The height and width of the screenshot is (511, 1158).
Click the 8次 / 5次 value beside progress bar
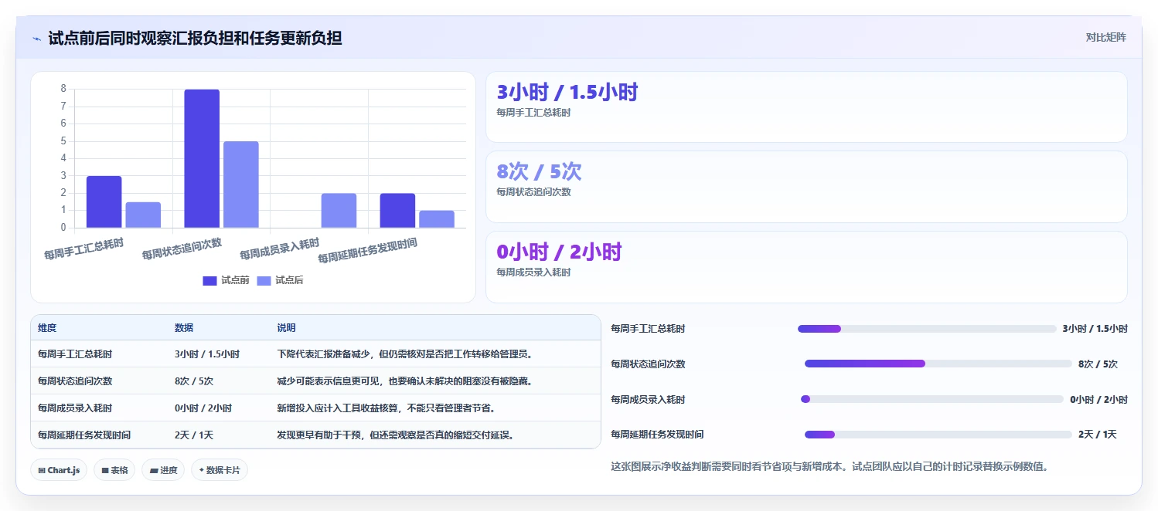(1098, 364)
